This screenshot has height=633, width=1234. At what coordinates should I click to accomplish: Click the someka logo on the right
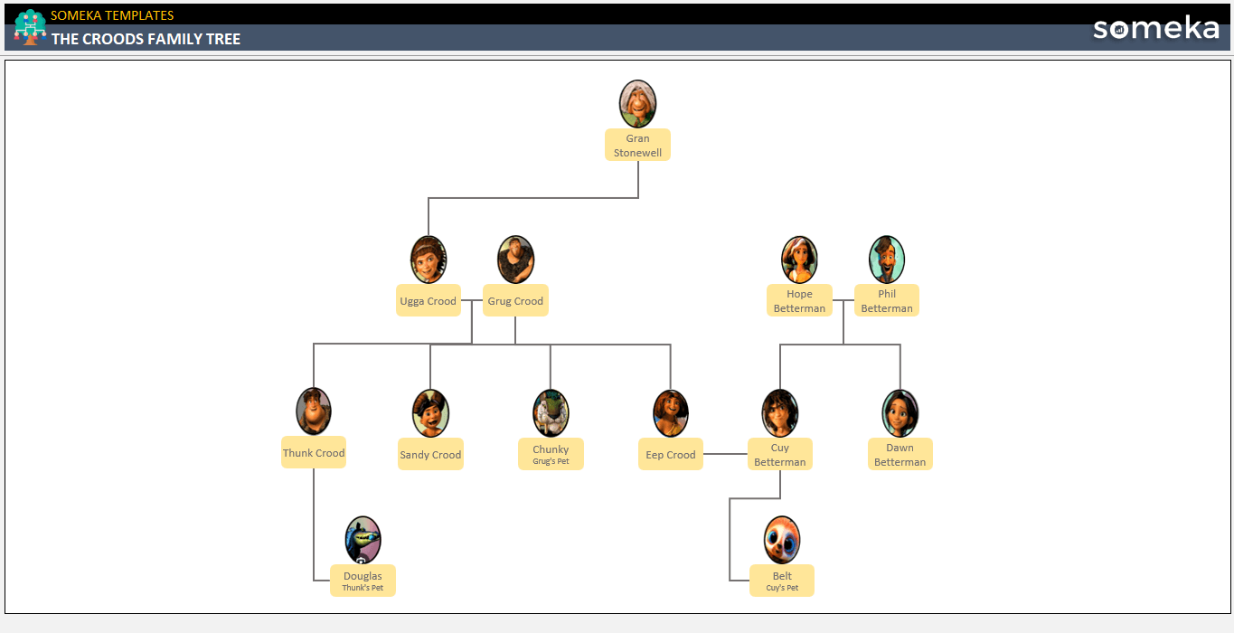pyautogui.click(x=1155, y=28)
